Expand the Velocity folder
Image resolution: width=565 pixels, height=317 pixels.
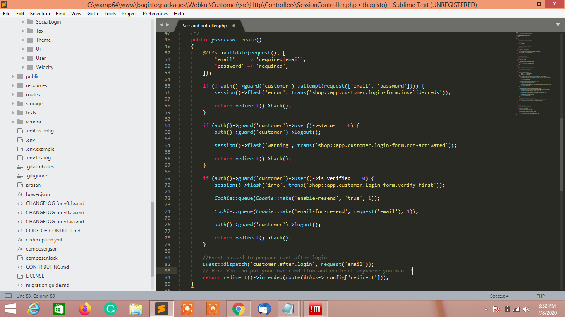point(23,67)
